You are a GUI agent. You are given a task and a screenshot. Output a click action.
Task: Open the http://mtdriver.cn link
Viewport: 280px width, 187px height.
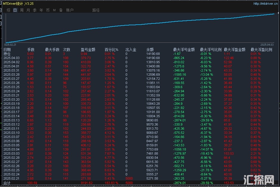click(x=265, y=4)
